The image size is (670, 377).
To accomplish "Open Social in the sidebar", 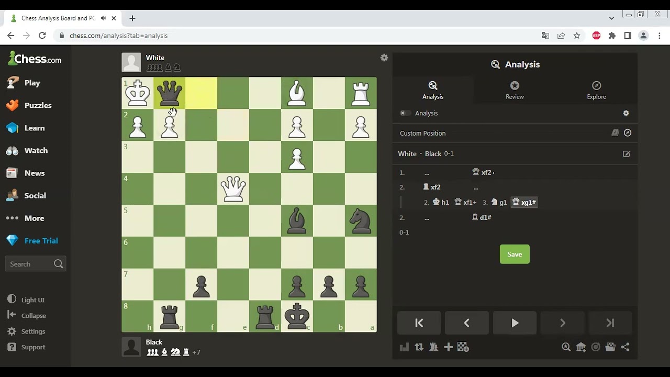I will (x=26, y=195).
